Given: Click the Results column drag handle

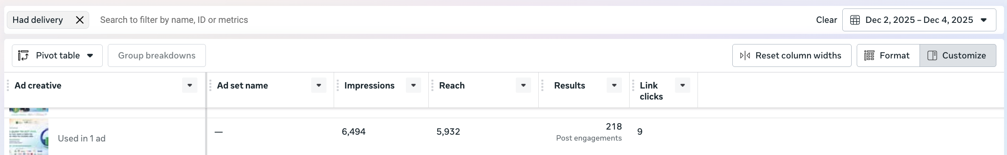Looking at the screenshot, I should point(542,86).
